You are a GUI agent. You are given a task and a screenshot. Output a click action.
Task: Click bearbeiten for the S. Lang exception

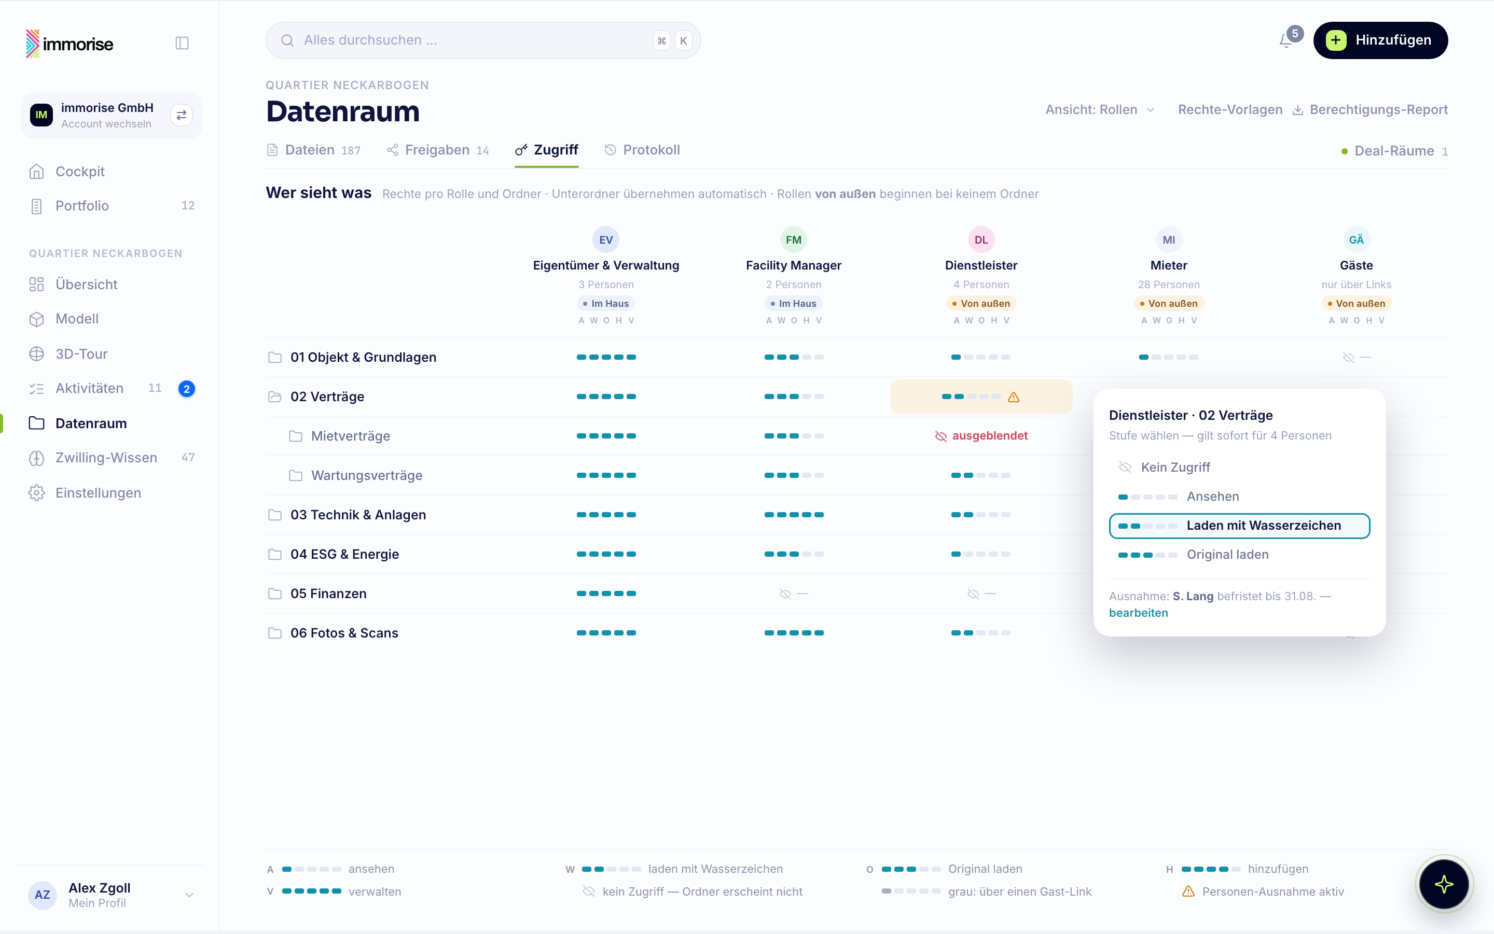coord(1139,613)
